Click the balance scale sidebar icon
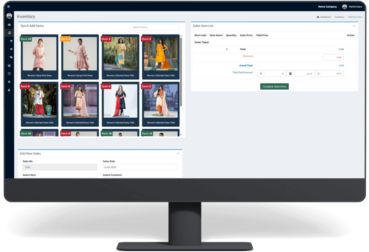 click(x=9, y=33)
